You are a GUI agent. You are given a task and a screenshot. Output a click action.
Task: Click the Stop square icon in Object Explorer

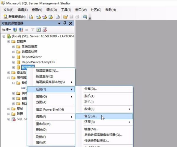27,30
